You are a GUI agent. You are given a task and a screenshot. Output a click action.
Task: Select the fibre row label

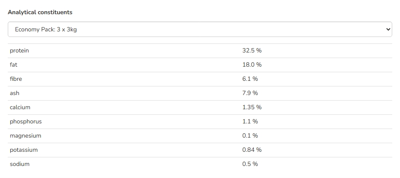[x=16, y=79]
